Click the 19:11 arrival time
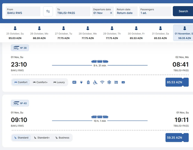The width and height of the screenshot is (193, 150). click(182, 120)
